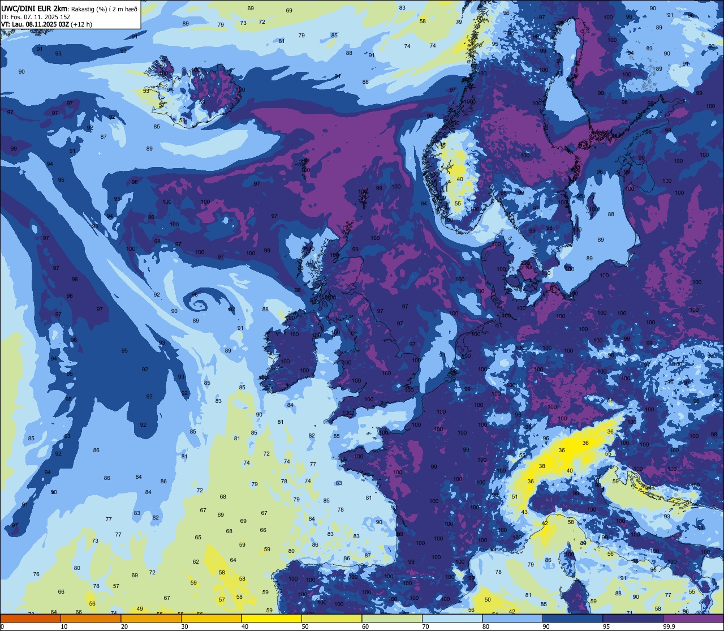The width and height of the screenshot is (724, 631).
Task: Click the legend tick label 40
Action: pos(245,626)
